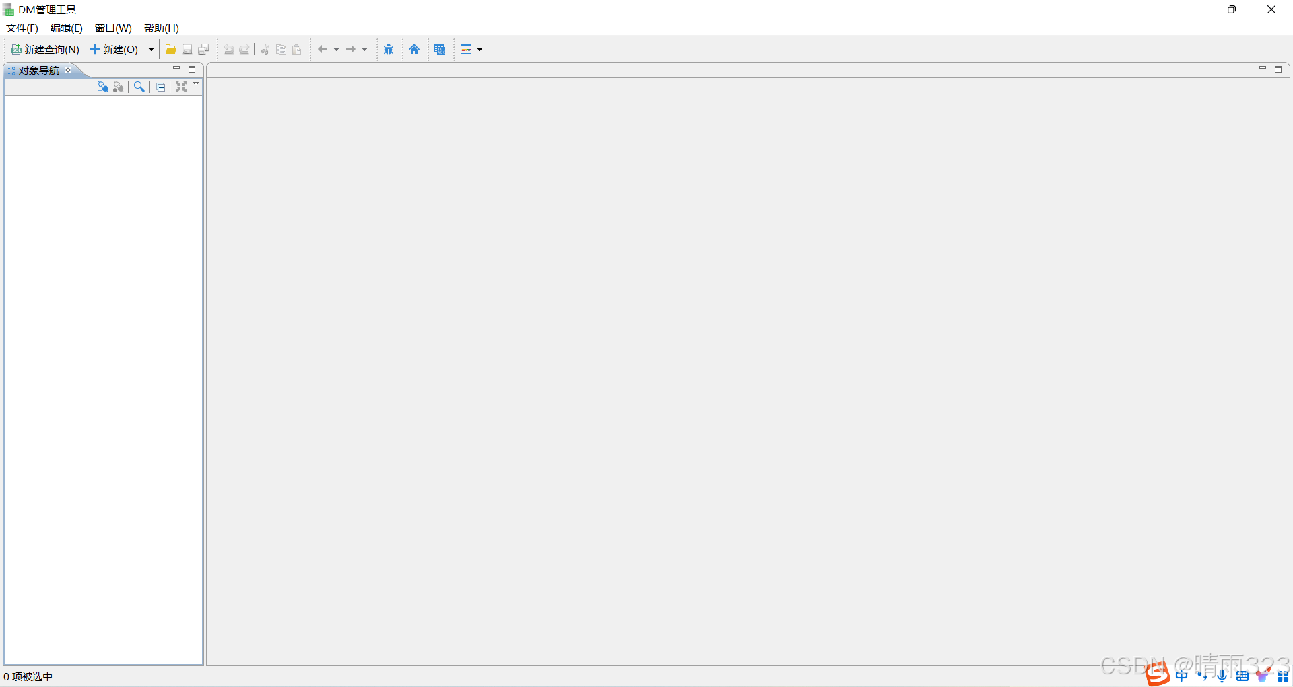The image size is (1293, 687).
Task: Click the input method toolbox grid icon
Action: point(1284,676)
